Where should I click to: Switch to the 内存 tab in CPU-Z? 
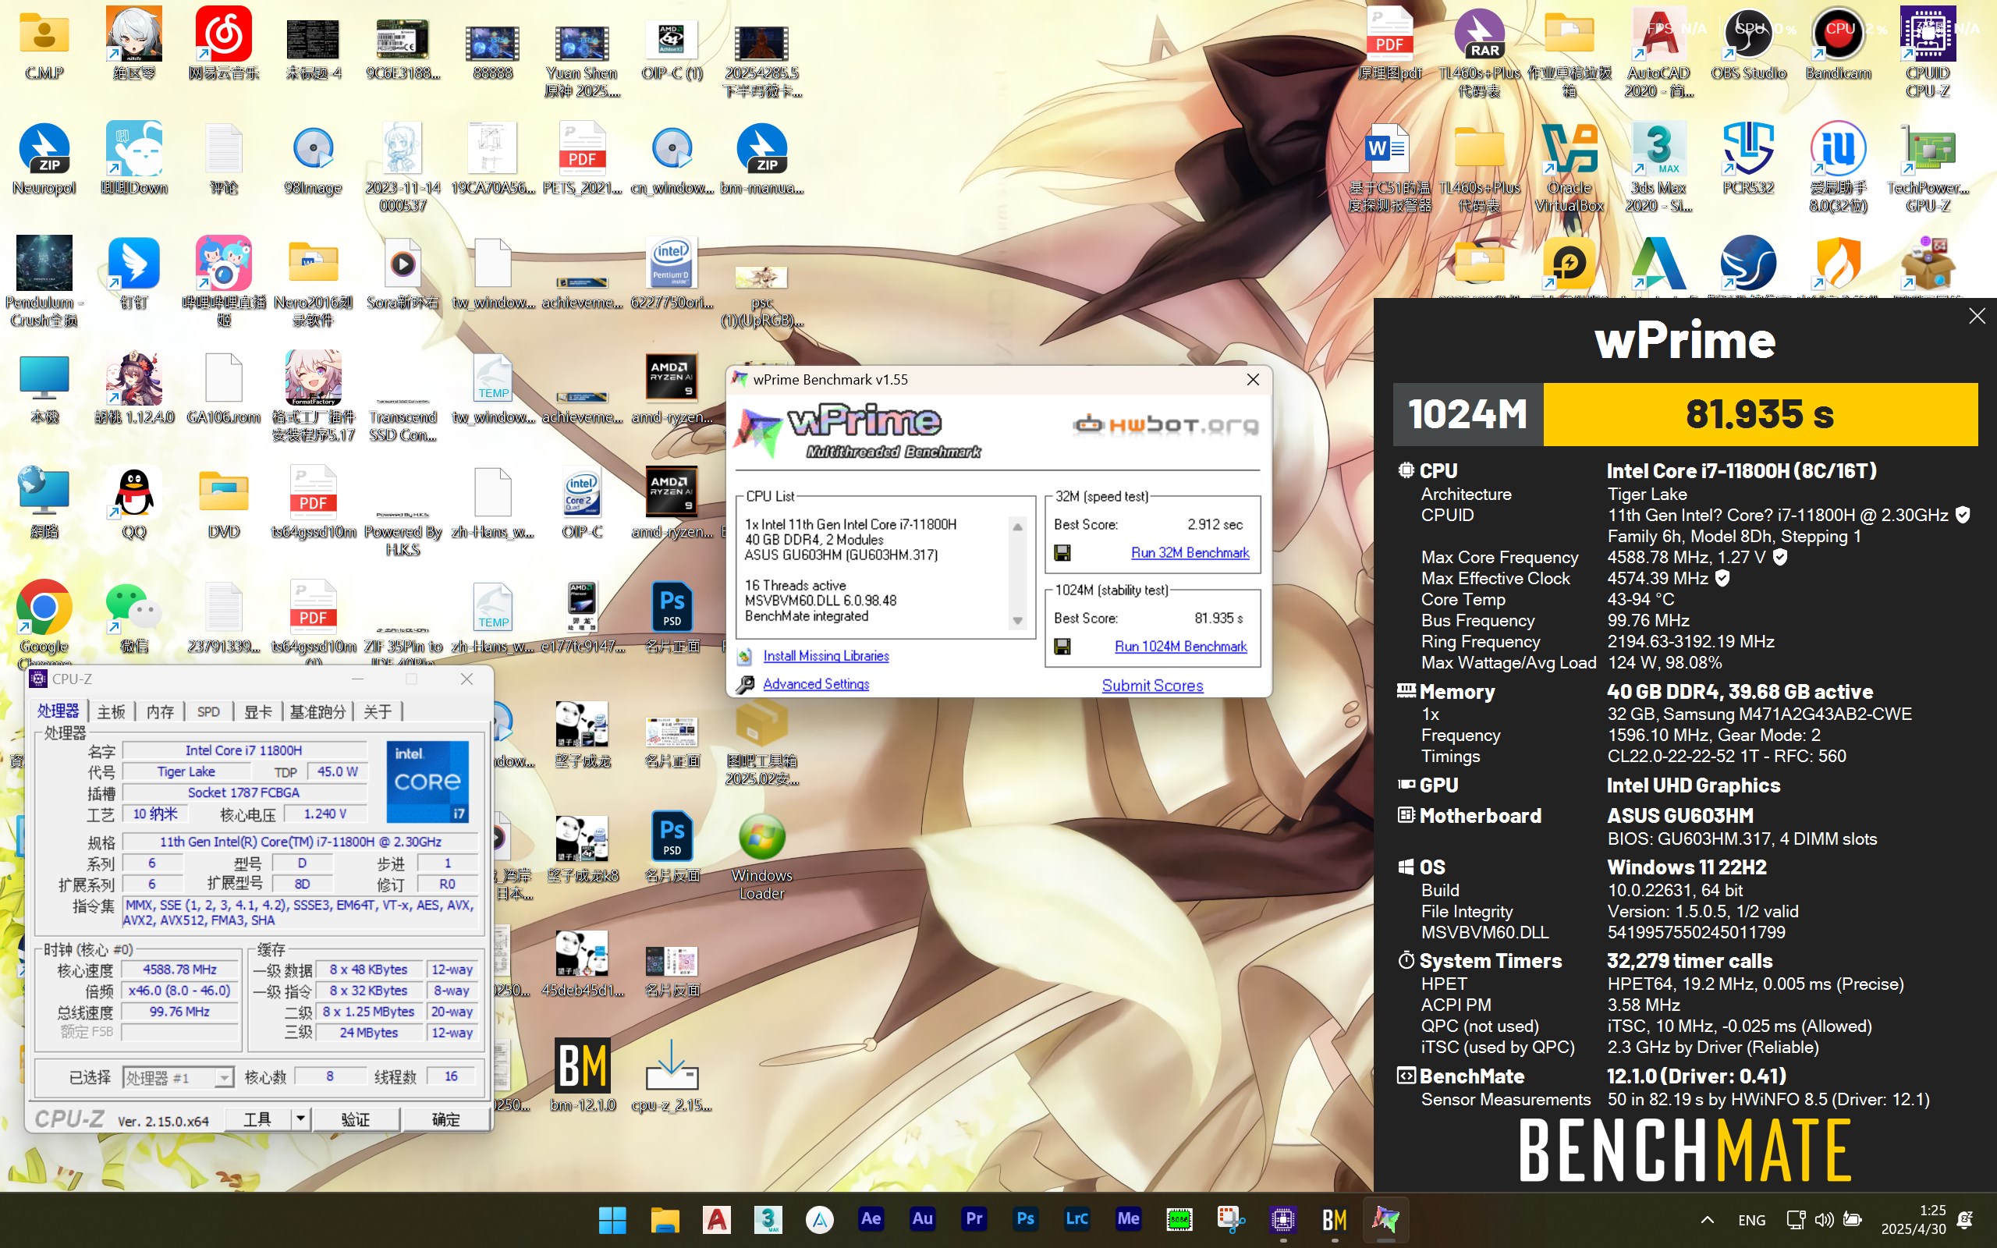(x=159, y=711)
